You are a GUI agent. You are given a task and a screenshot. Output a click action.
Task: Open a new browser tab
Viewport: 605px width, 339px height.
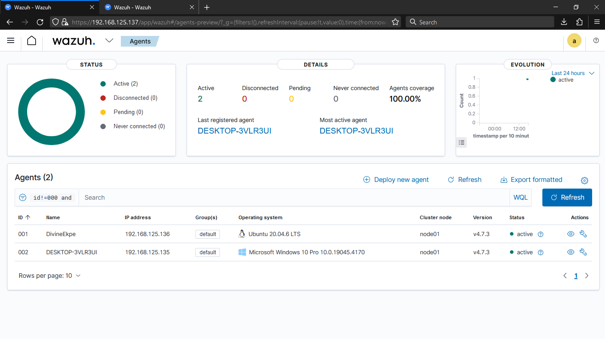[x=207, y=7]
